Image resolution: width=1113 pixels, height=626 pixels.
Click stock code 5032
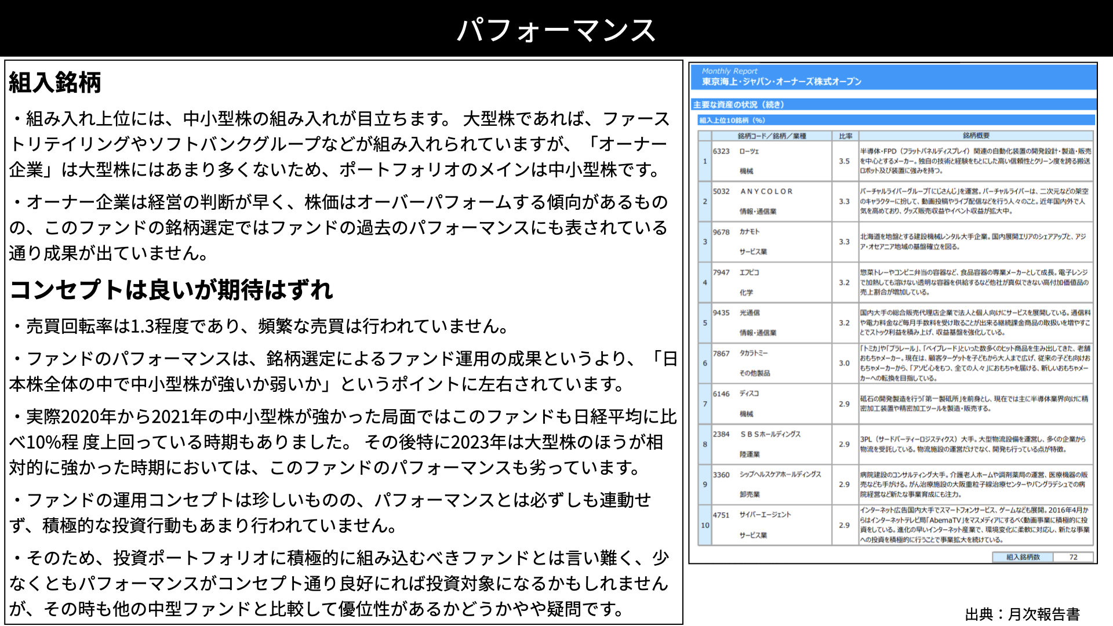721,191
